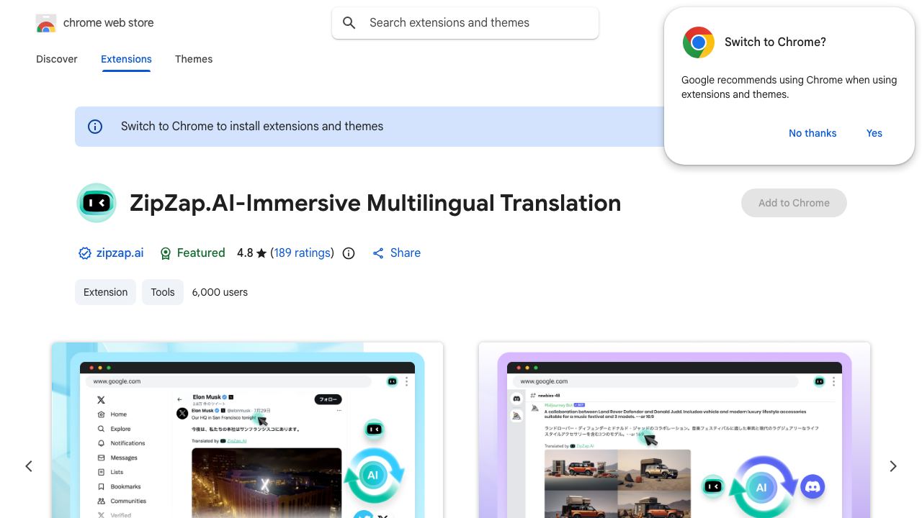
Task: Open the Discover tab
Action: 57,59
